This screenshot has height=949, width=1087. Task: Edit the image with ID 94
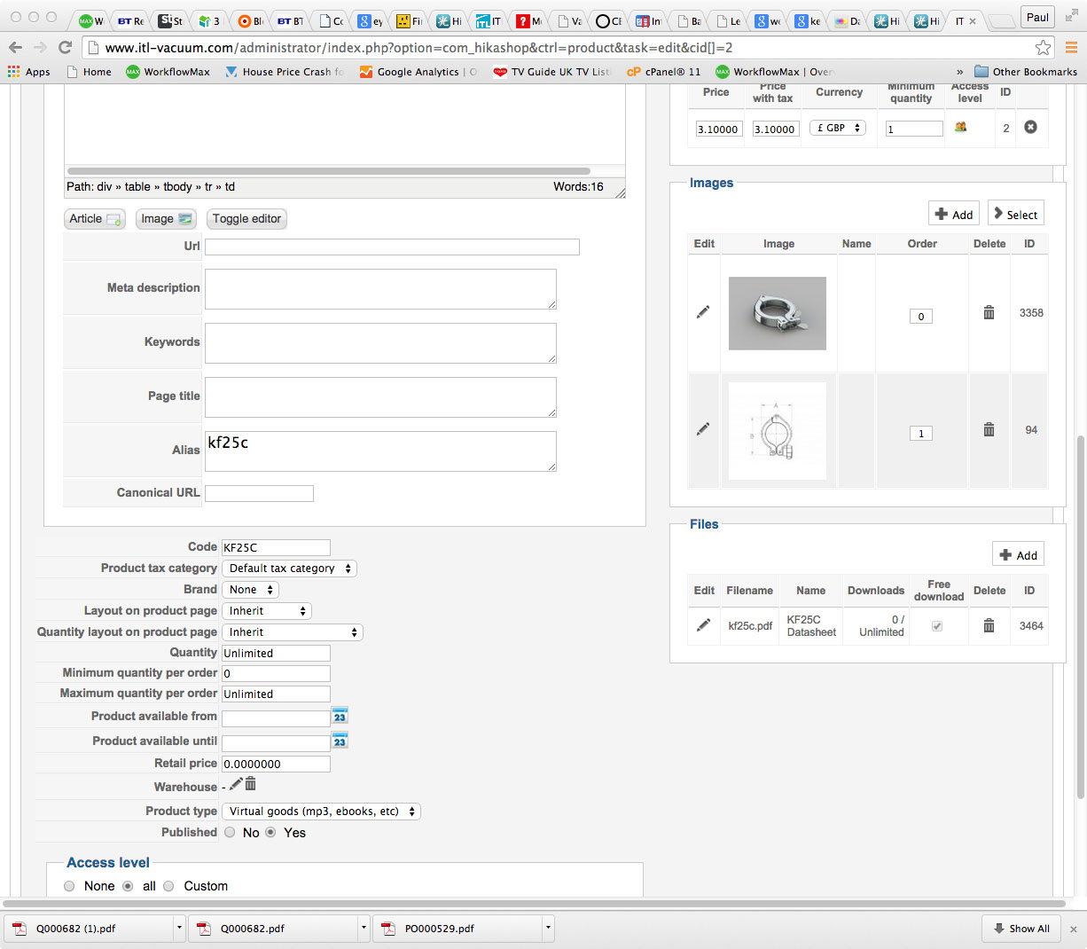click(703, 429)
